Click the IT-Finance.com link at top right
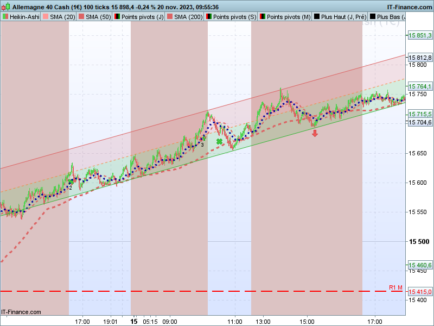 tap(410, 7)
